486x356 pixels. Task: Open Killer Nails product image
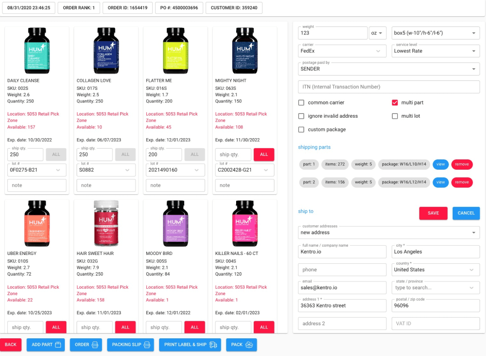tap(245, 224)
